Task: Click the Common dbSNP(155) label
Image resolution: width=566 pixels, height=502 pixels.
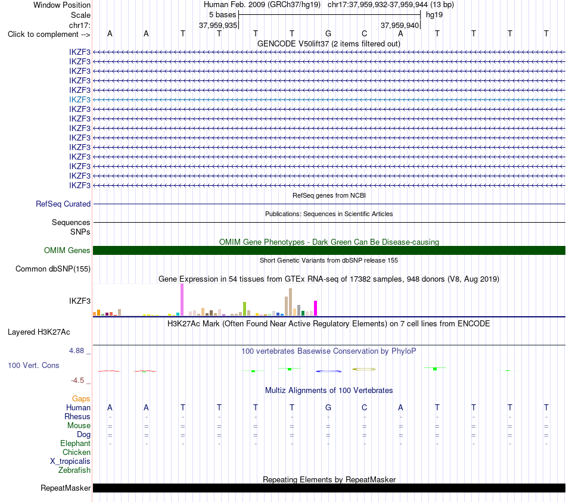Action: pyautogui.click(x=53, y=269)
